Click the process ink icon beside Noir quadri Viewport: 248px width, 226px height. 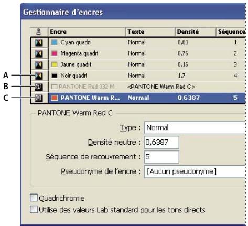pos(39,76)
